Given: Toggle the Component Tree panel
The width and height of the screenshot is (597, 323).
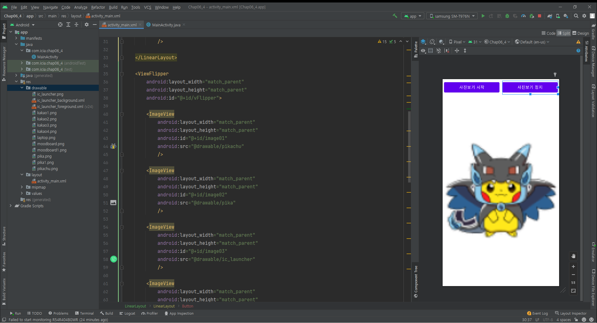Looking at the screenshot, I should pyautogui.click(x=416, y=281).
